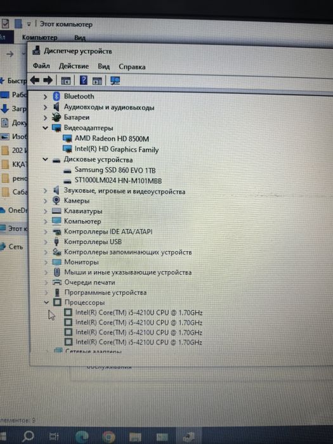Select ST1000LM024 HN-M101MBB text

119,181
